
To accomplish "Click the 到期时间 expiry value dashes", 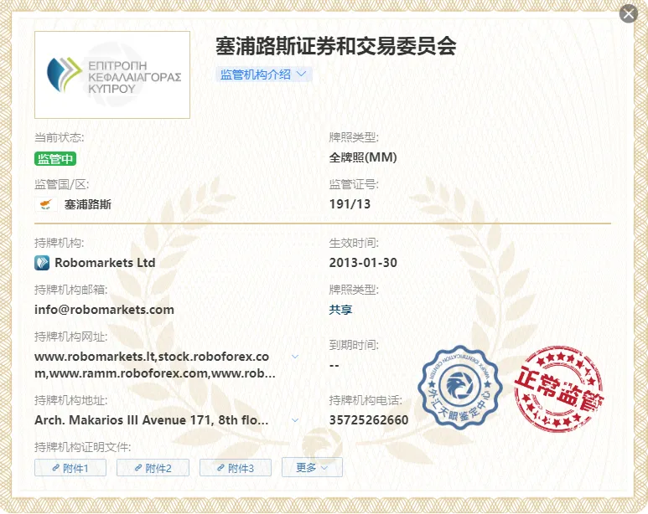I will click(x=334, y=366).
